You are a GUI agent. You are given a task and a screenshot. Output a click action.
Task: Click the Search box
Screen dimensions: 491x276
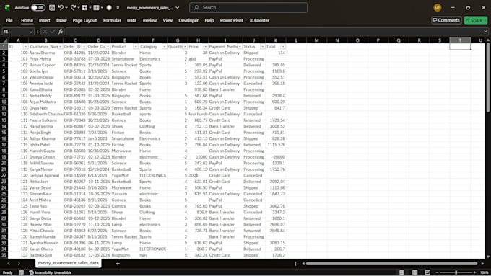pos(248,7)
